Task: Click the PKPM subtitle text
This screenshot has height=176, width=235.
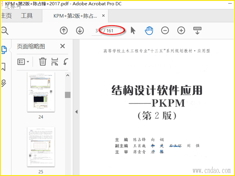Action: pyautogui.click(x=157, y=103)
